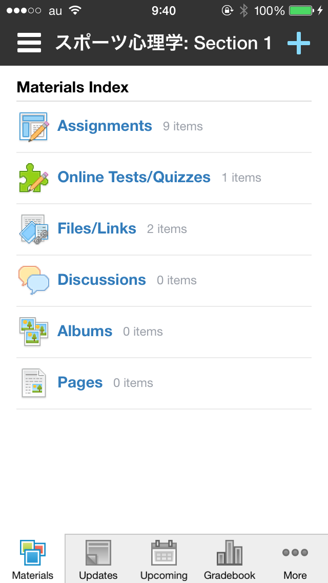
Task: Open the Gradebook tab
Action: pyautogui.click(x=230, y=559)
